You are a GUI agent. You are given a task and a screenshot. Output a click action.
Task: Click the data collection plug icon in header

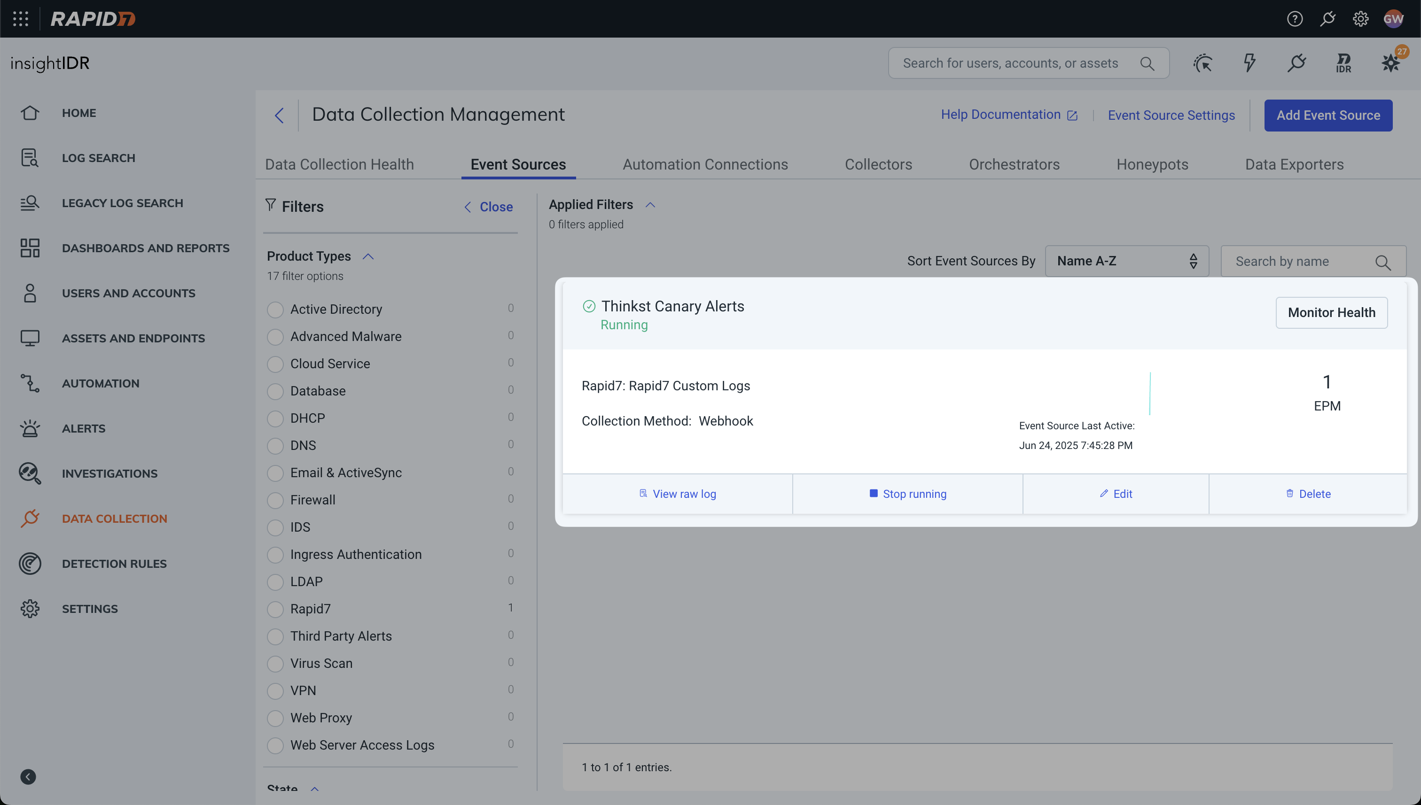(1296, 63)
